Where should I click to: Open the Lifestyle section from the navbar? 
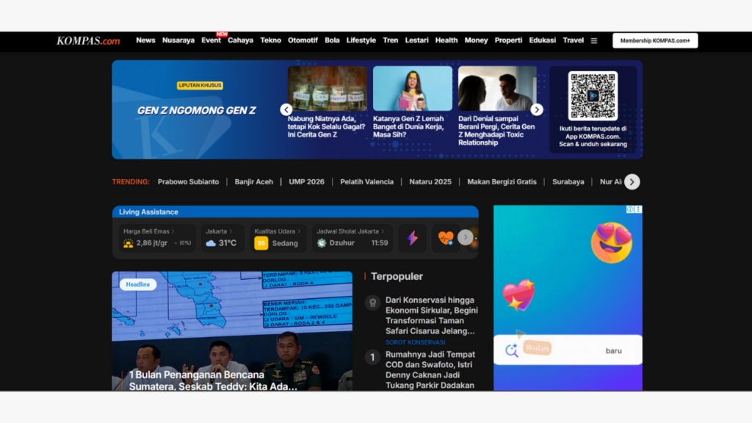click(x=361, y=40)
